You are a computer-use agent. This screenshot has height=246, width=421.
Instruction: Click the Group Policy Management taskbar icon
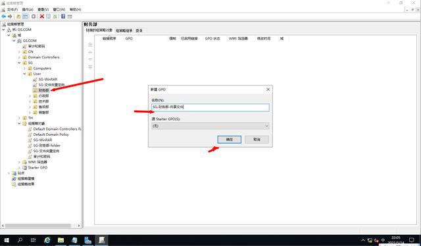pos(101,240)
